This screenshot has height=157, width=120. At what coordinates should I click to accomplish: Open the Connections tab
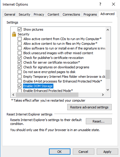click(71, 14)
